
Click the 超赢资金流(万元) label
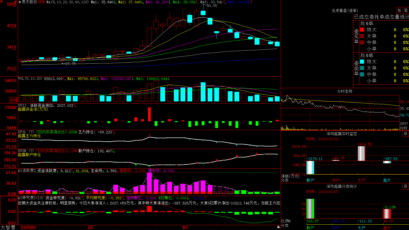33,109
